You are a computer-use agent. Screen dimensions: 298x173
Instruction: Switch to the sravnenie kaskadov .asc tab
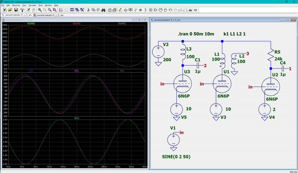pyautogui.click(x=18, y=15)
